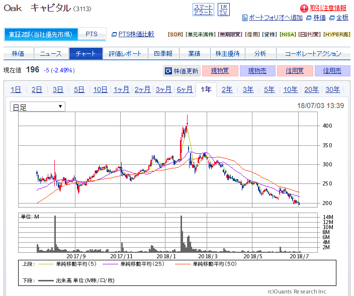Image resolution: width=354 pixels, height=296 pixels.
Task: Add stock via ポートフォリオへ追加 link
Action: click(276, 18)
